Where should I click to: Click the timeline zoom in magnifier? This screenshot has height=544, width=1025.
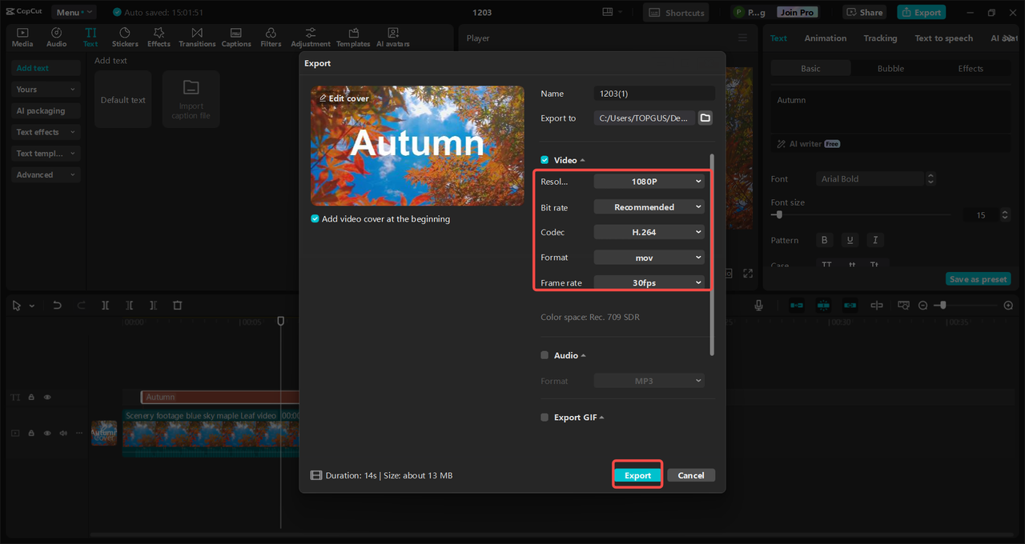pos(1008,306)
